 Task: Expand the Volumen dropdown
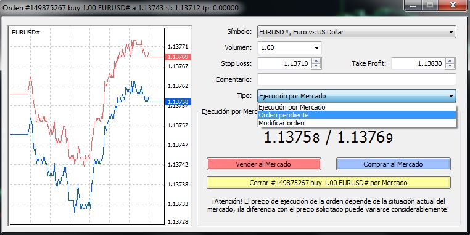[x=316, y=48]
